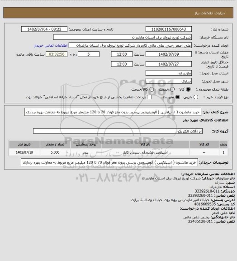Click the goods group field ابزارآلات الکتریکی
The height and width of the screenshot is (261, 237).
coord(118,131)
